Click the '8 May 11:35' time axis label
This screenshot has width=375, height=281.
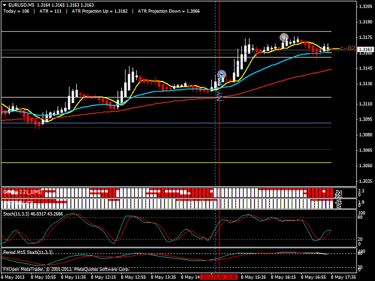(73, 277)
